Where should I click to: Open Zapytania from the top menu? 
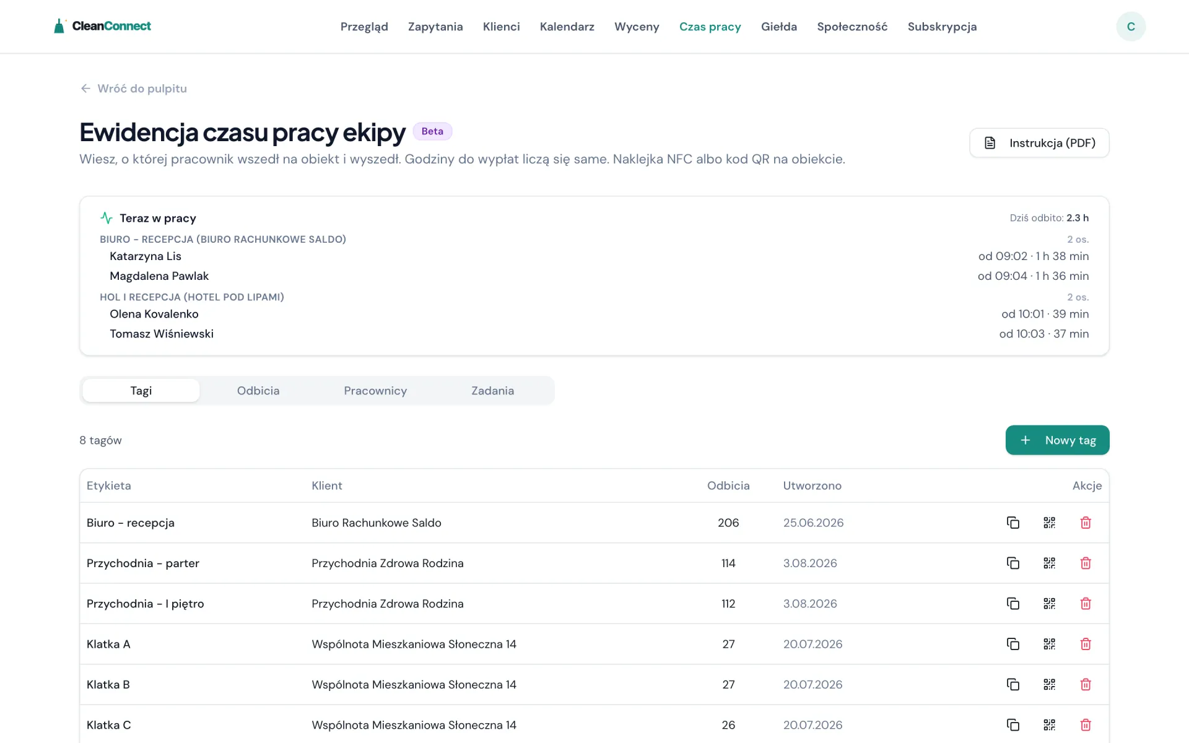click(x=435, y=27)
